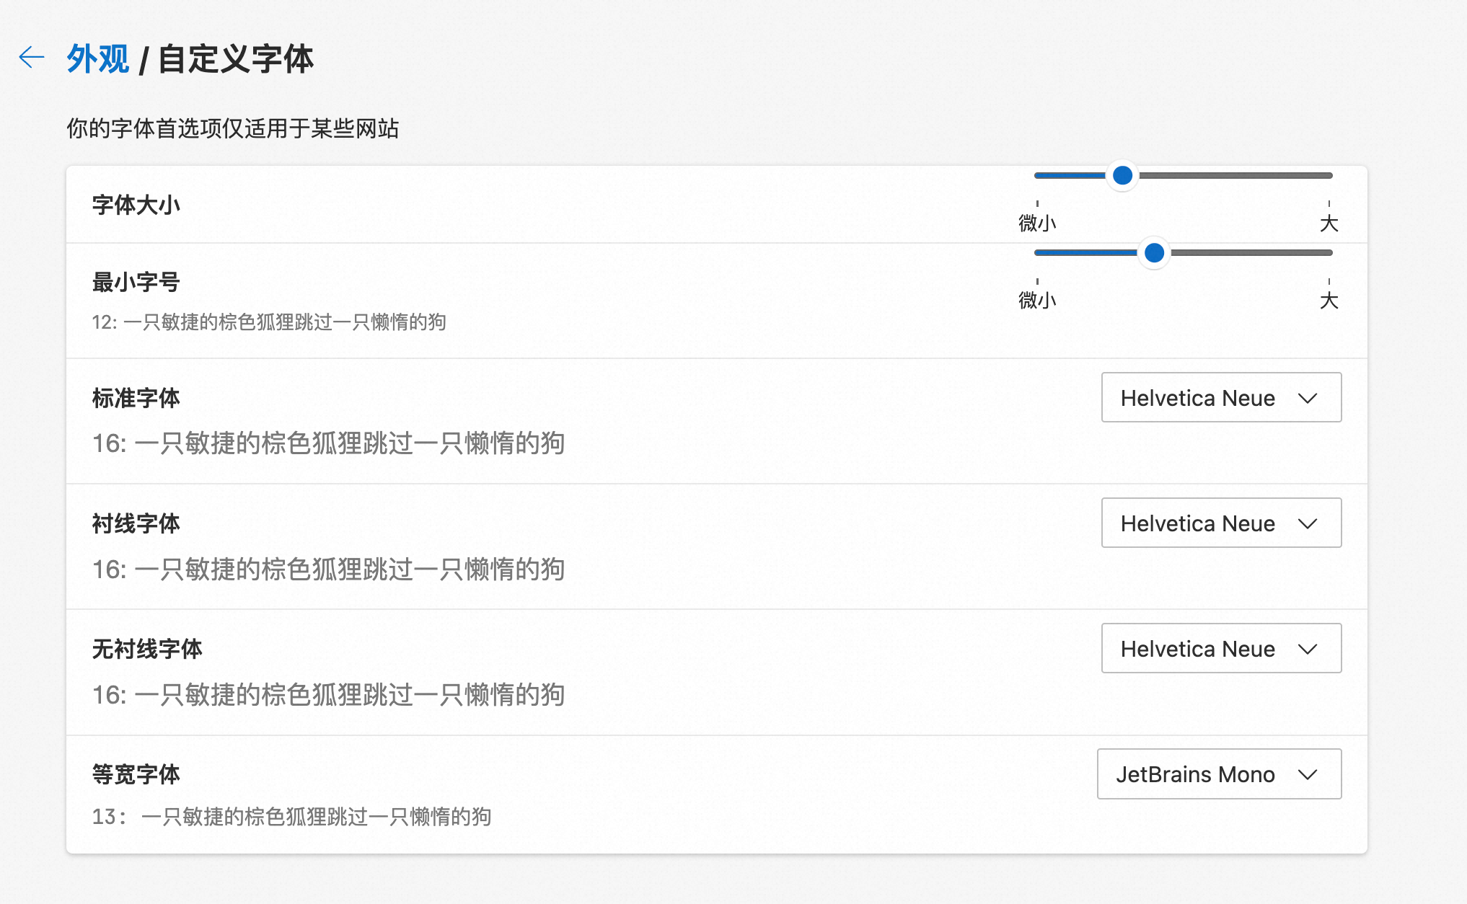Open the 外观 breadcrumb link
This screenshot has height=904, width=1467.
(x=97, y=59)
